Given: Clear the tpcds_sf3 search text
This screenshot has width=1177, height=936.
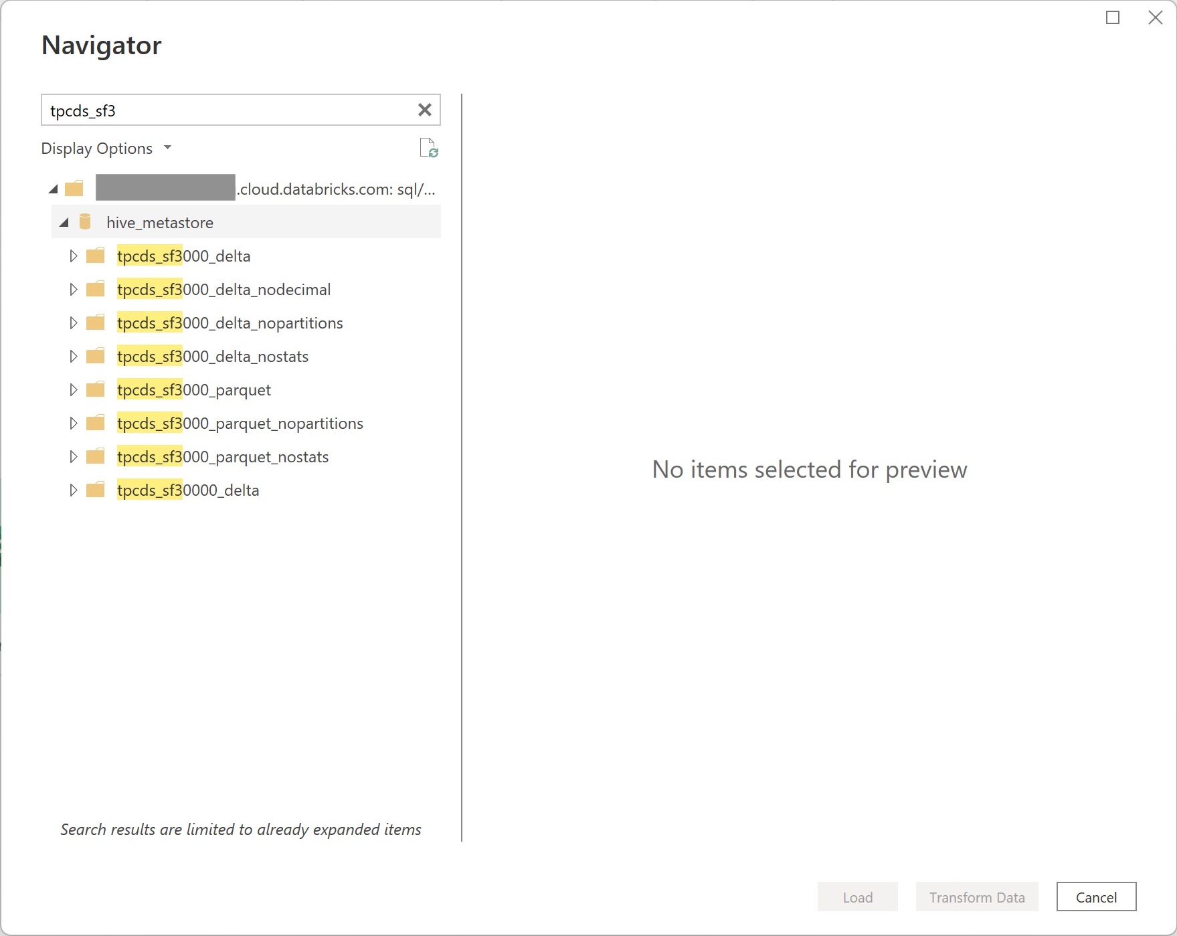Looking at the screenshot, I should click(x=424, y=110).
